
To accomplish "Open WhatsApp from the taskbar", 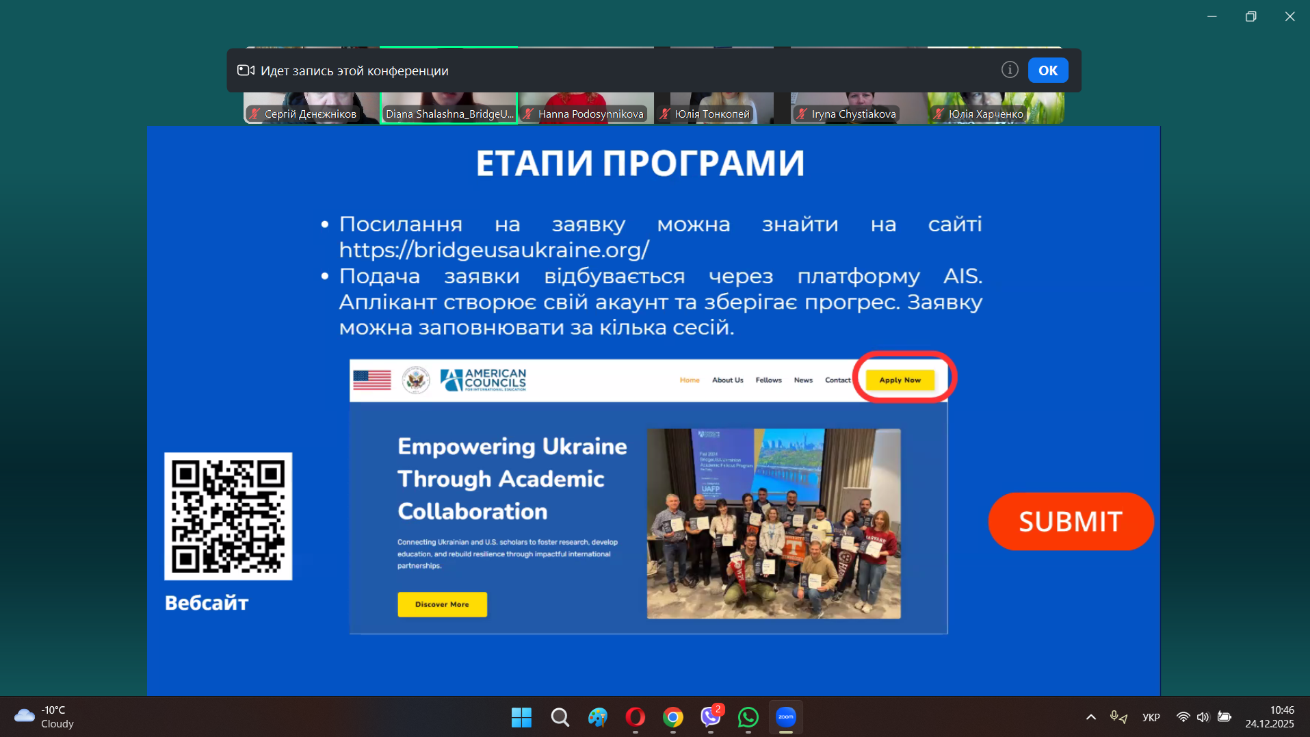I will click(748, 717).
